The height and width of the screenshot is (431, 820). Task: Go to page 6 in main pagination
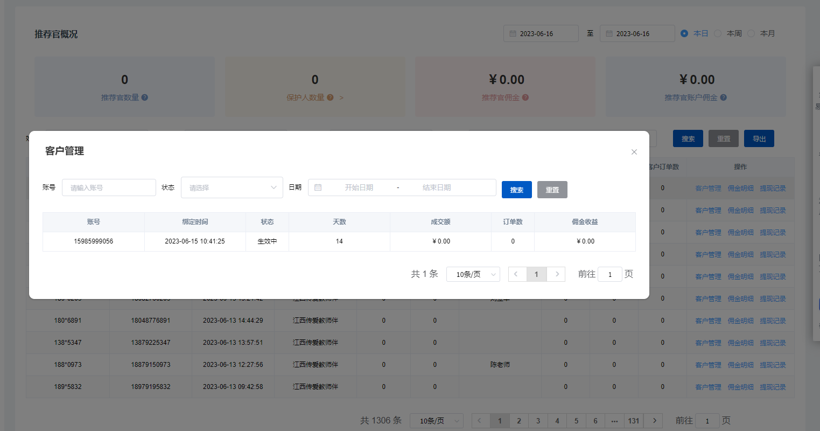click(595, 421)
